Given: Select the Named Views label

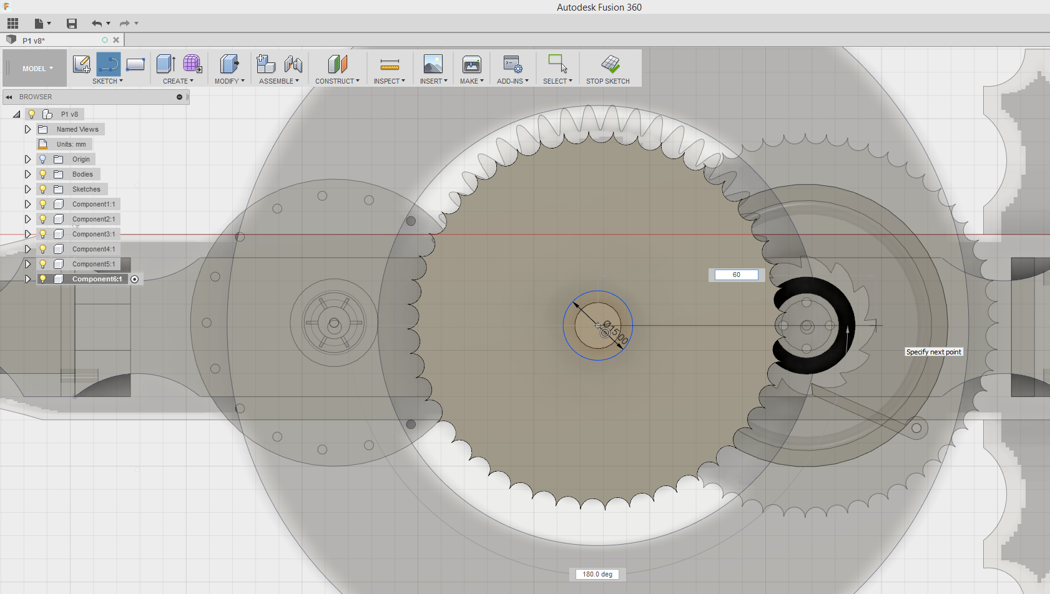Looking at the screenshot, I should point(77,129).
